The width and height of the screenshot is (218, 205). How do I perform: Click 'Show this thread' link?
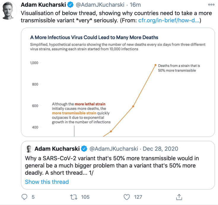(47, 182)
